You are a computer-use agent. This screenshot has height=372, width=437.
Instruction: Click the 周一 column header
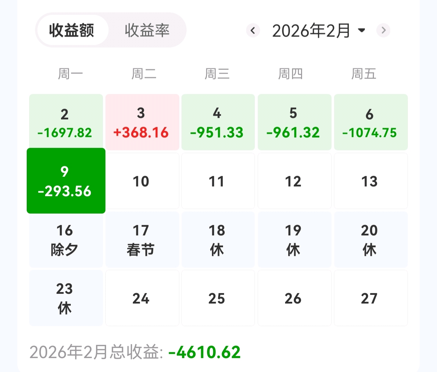(70, 74)
